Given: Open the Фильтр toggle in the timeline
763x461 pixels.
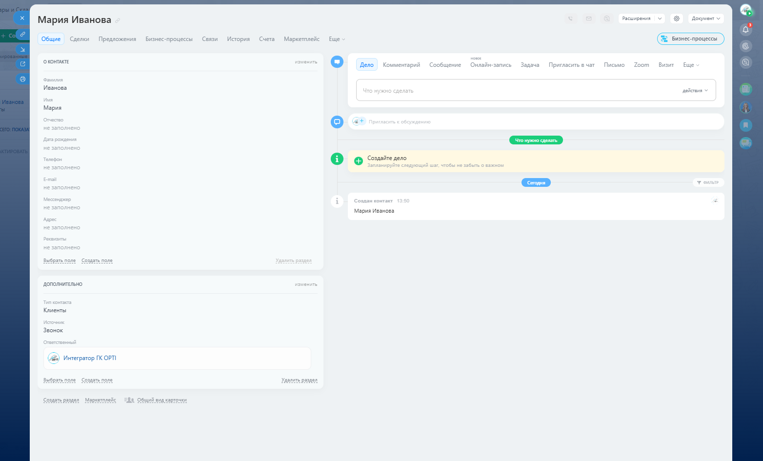Looking at the screenshot, I should coord(708,182).
